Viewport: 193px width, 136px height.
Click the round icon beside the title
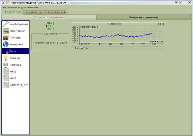8,2
